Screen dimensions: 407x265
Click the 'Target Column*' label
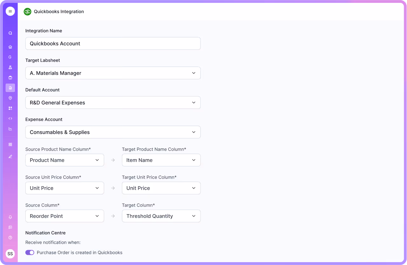(139, 205)
